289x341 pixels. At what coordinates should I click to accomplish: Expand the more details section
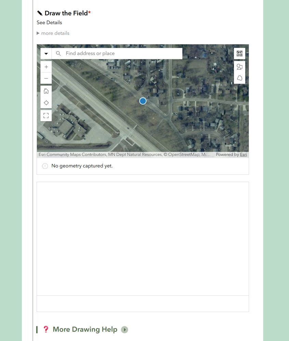(53, 33)
